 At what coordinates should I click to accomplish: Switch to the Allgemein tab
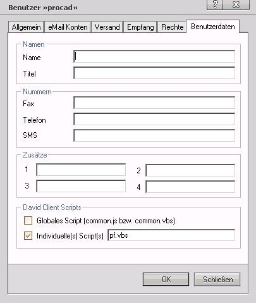[x=26, y=27]
